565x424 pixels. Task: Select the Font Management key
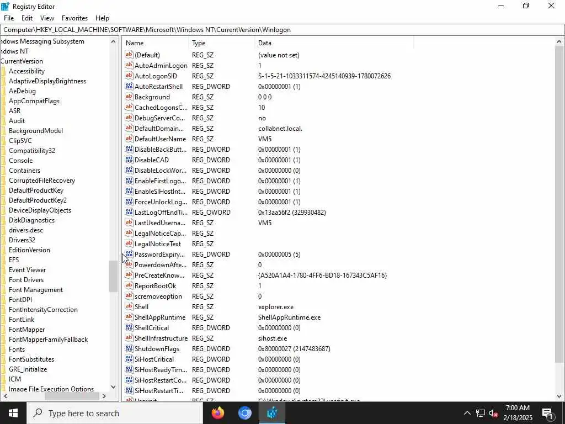tap(36, 289)
